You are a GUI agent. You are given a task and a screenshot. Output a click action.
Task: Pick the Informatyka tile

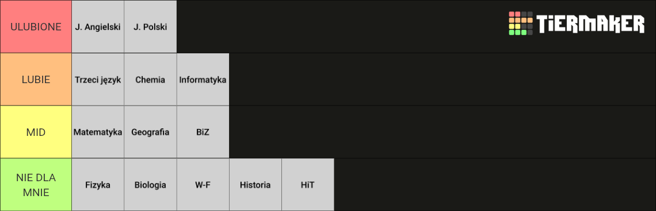tap(203, 79)
